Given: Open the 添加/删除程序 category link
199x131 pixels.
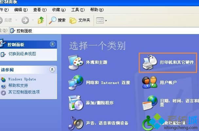Looking at the screenshot, I should click(x=100, y=103).
